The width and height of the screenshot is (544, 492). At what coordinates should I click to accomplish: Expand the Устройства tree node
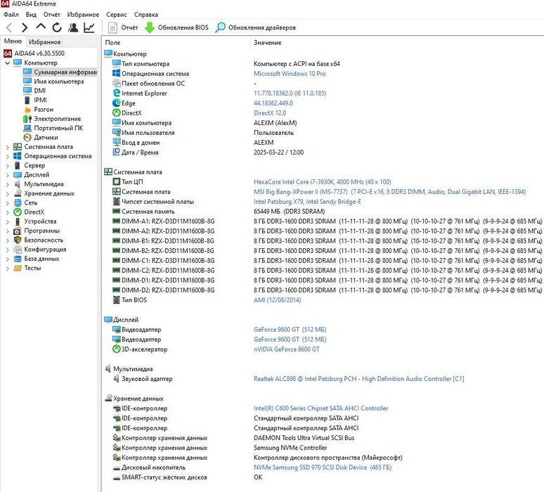[x=7, y=221]
